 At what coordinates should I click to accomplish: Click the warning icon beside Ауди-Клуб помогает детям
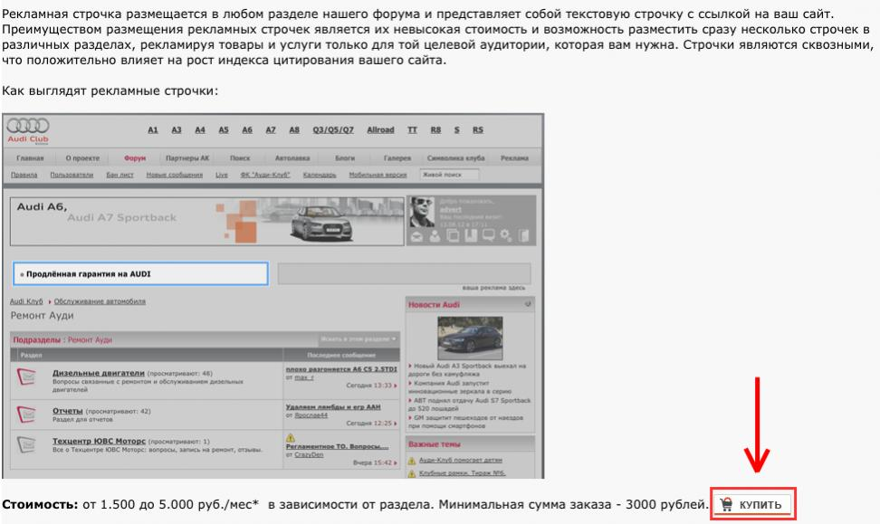[x=412, y=461]
